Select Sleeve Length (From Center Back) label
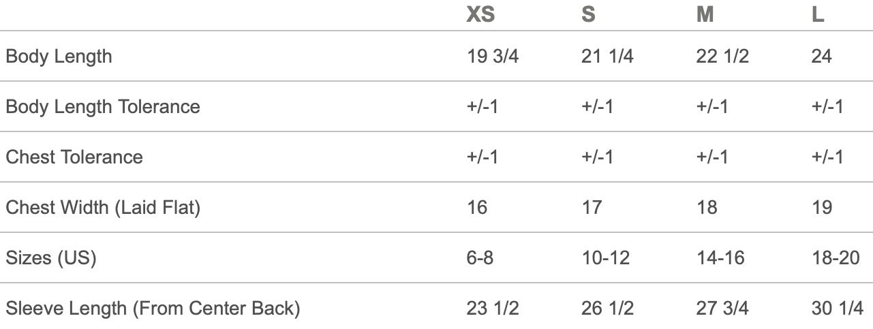This screenshot has width=873, height=329. click(x=153, y=308)
